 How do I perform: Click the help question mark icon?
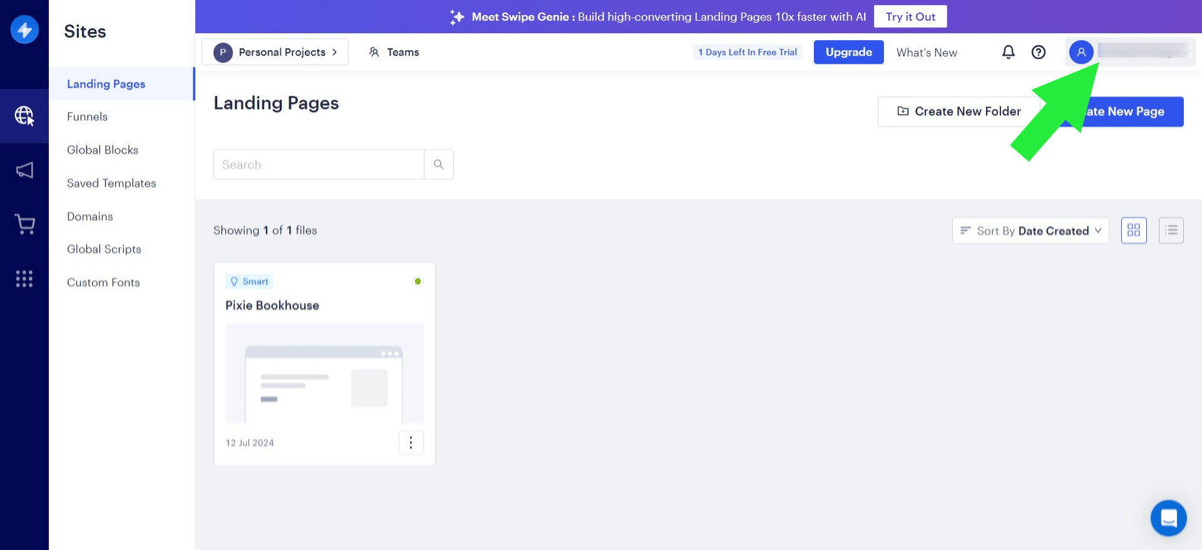(x=1038, y=52)
